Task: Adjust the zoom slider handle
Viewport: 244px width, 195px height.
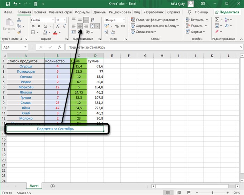Action: pos(212,193)
